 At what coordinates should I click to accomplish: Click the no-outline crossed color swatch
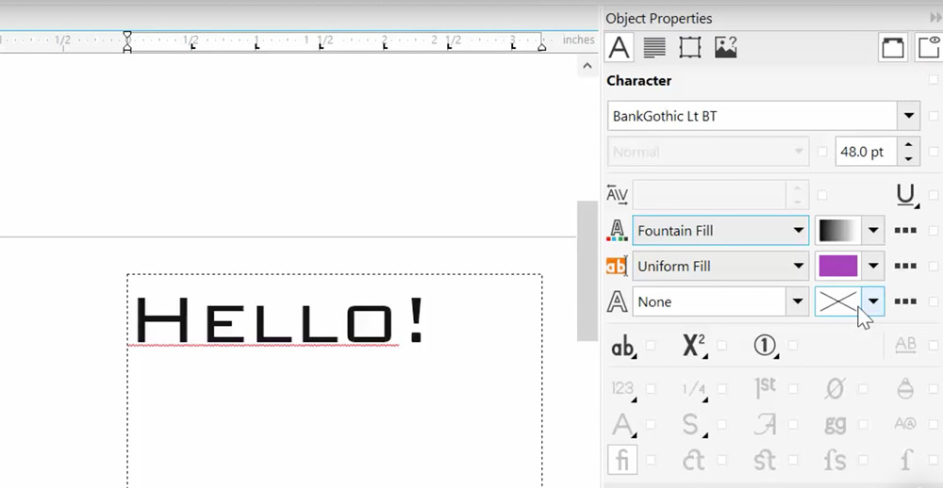(838, 301)
